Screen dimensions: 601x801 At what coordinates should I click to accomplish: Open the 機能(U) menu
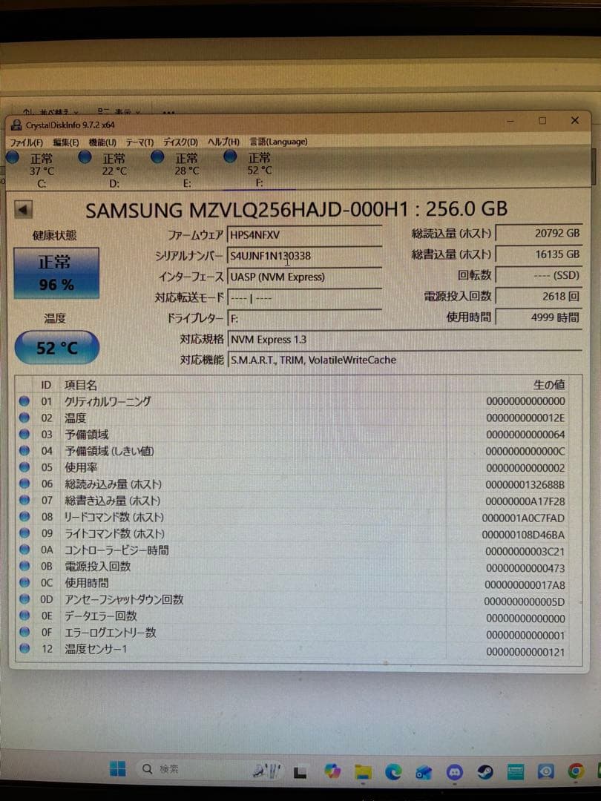click(102, 142)
